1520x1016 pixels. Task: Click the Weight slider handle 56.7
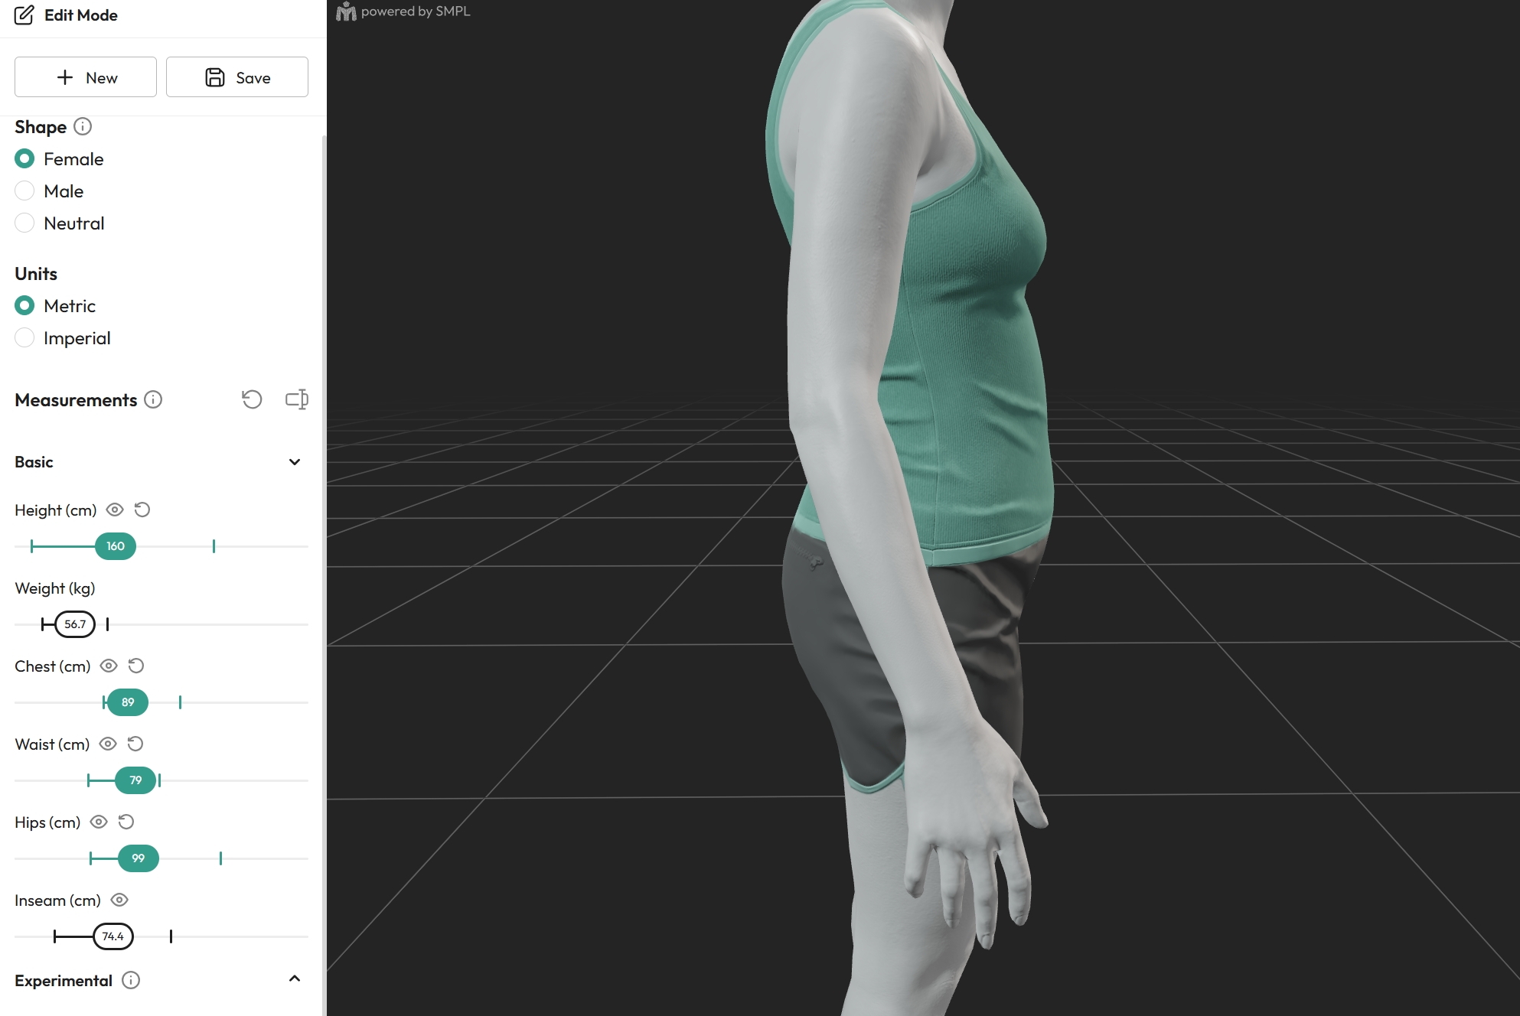[x=75, y=624]
